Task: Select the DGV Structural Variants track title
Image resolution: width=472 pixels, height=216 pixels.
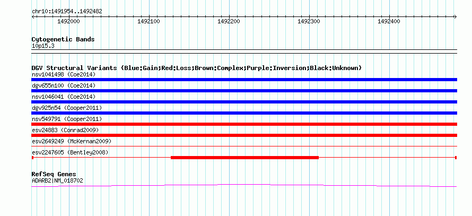Action: tap(197, 68)
